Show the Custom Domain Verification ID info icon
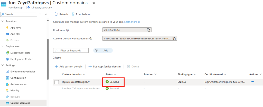Viewport: 263px width, 107px height. coord(91,39)
